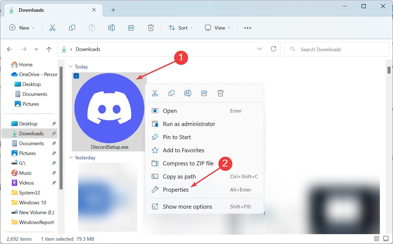Screen dimensions: 393x244
Task: Go back with the Back arrow
Action: (10, 49)
